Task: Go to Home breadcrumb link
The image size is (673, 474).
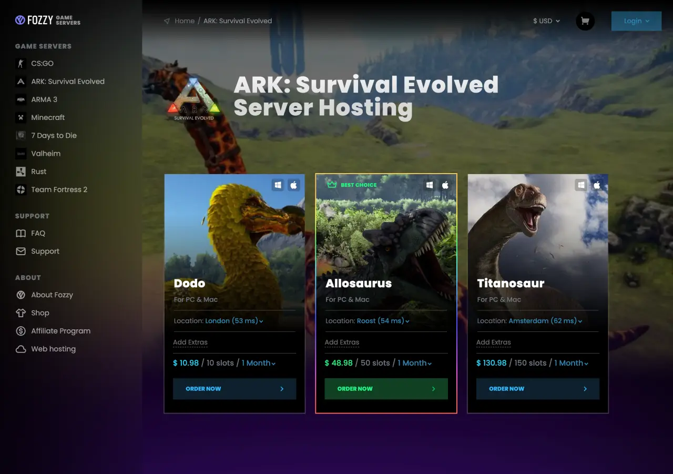Action: pos(185,21)
